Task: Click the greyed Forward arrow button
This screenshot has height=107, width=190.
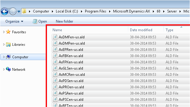Action: pos(13,12)
